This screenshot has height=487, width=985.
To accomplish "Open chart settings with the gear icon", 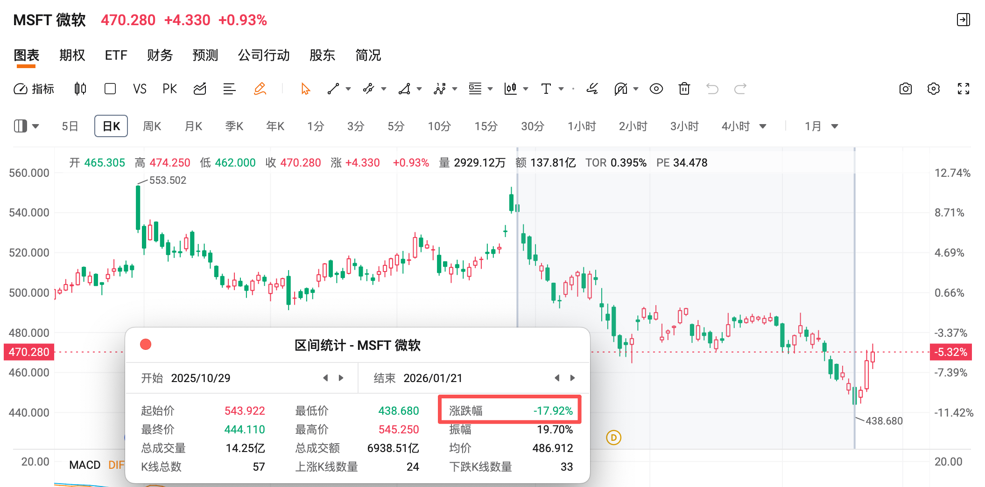I will tap(934, 89).
